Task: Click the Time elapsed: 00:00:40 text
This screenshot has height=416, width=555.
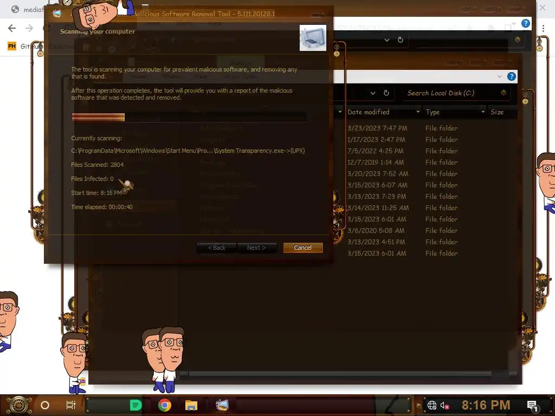Action: tap(102, 207)
